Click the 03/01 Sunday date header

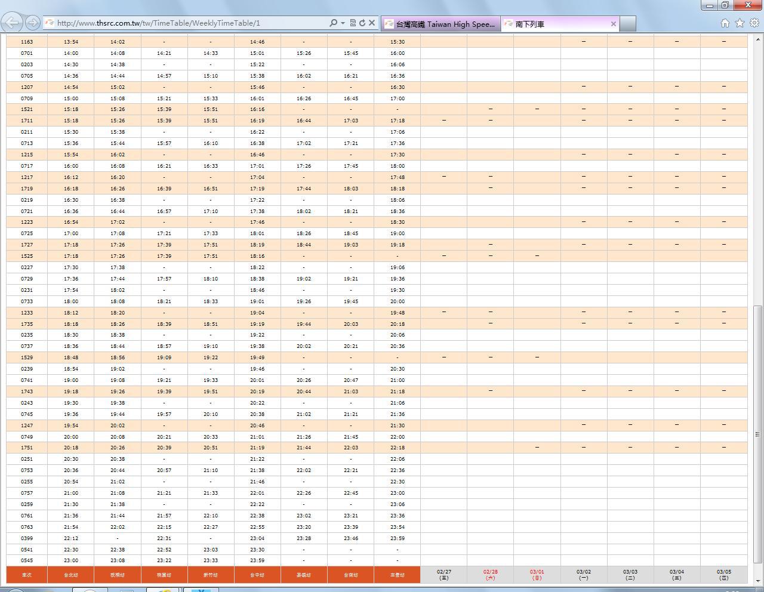point(537,575)
